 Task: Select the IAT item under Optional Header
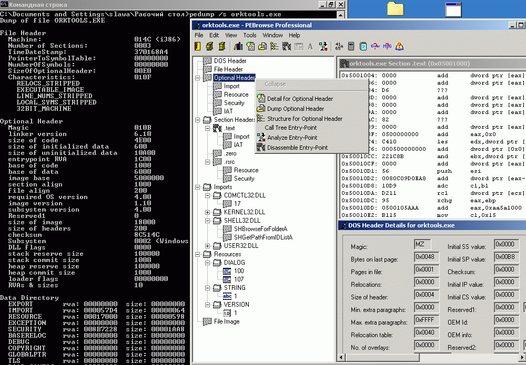(x=228, y=111)
